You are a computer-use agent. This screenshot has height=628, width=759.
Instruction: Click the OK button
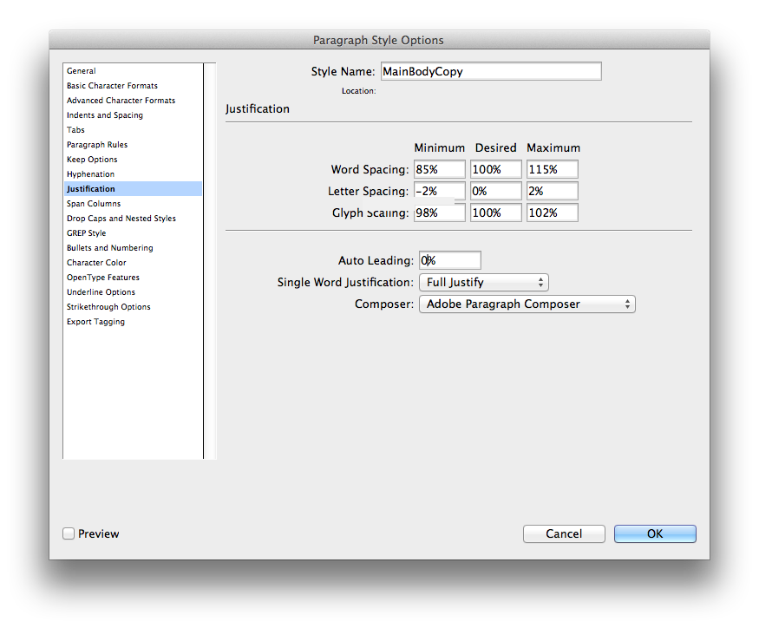click(654, 534)
